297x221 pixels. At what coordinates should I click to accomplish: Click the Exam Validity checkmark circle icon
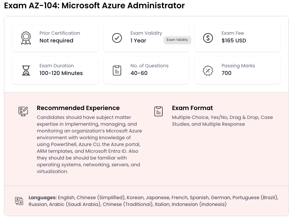(x=117, y=38)
